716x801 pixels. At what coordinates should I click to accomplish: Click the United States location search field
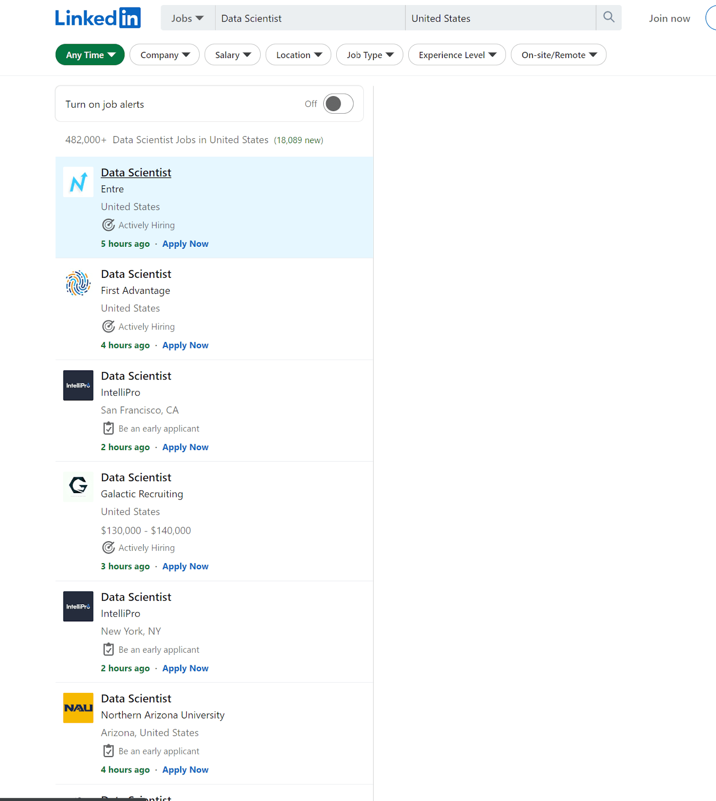point(501,18)
